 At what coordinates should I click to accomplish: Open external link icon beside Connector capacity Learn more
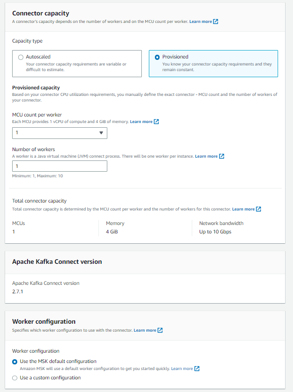click(216, 22)
